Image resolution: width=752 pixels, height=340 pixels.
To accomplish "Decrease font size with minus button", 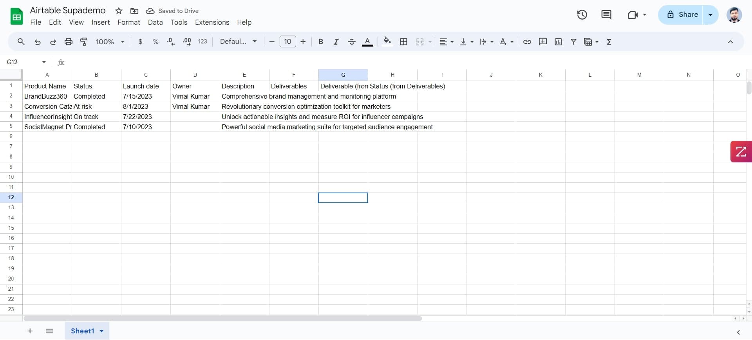I will (272, 41).
